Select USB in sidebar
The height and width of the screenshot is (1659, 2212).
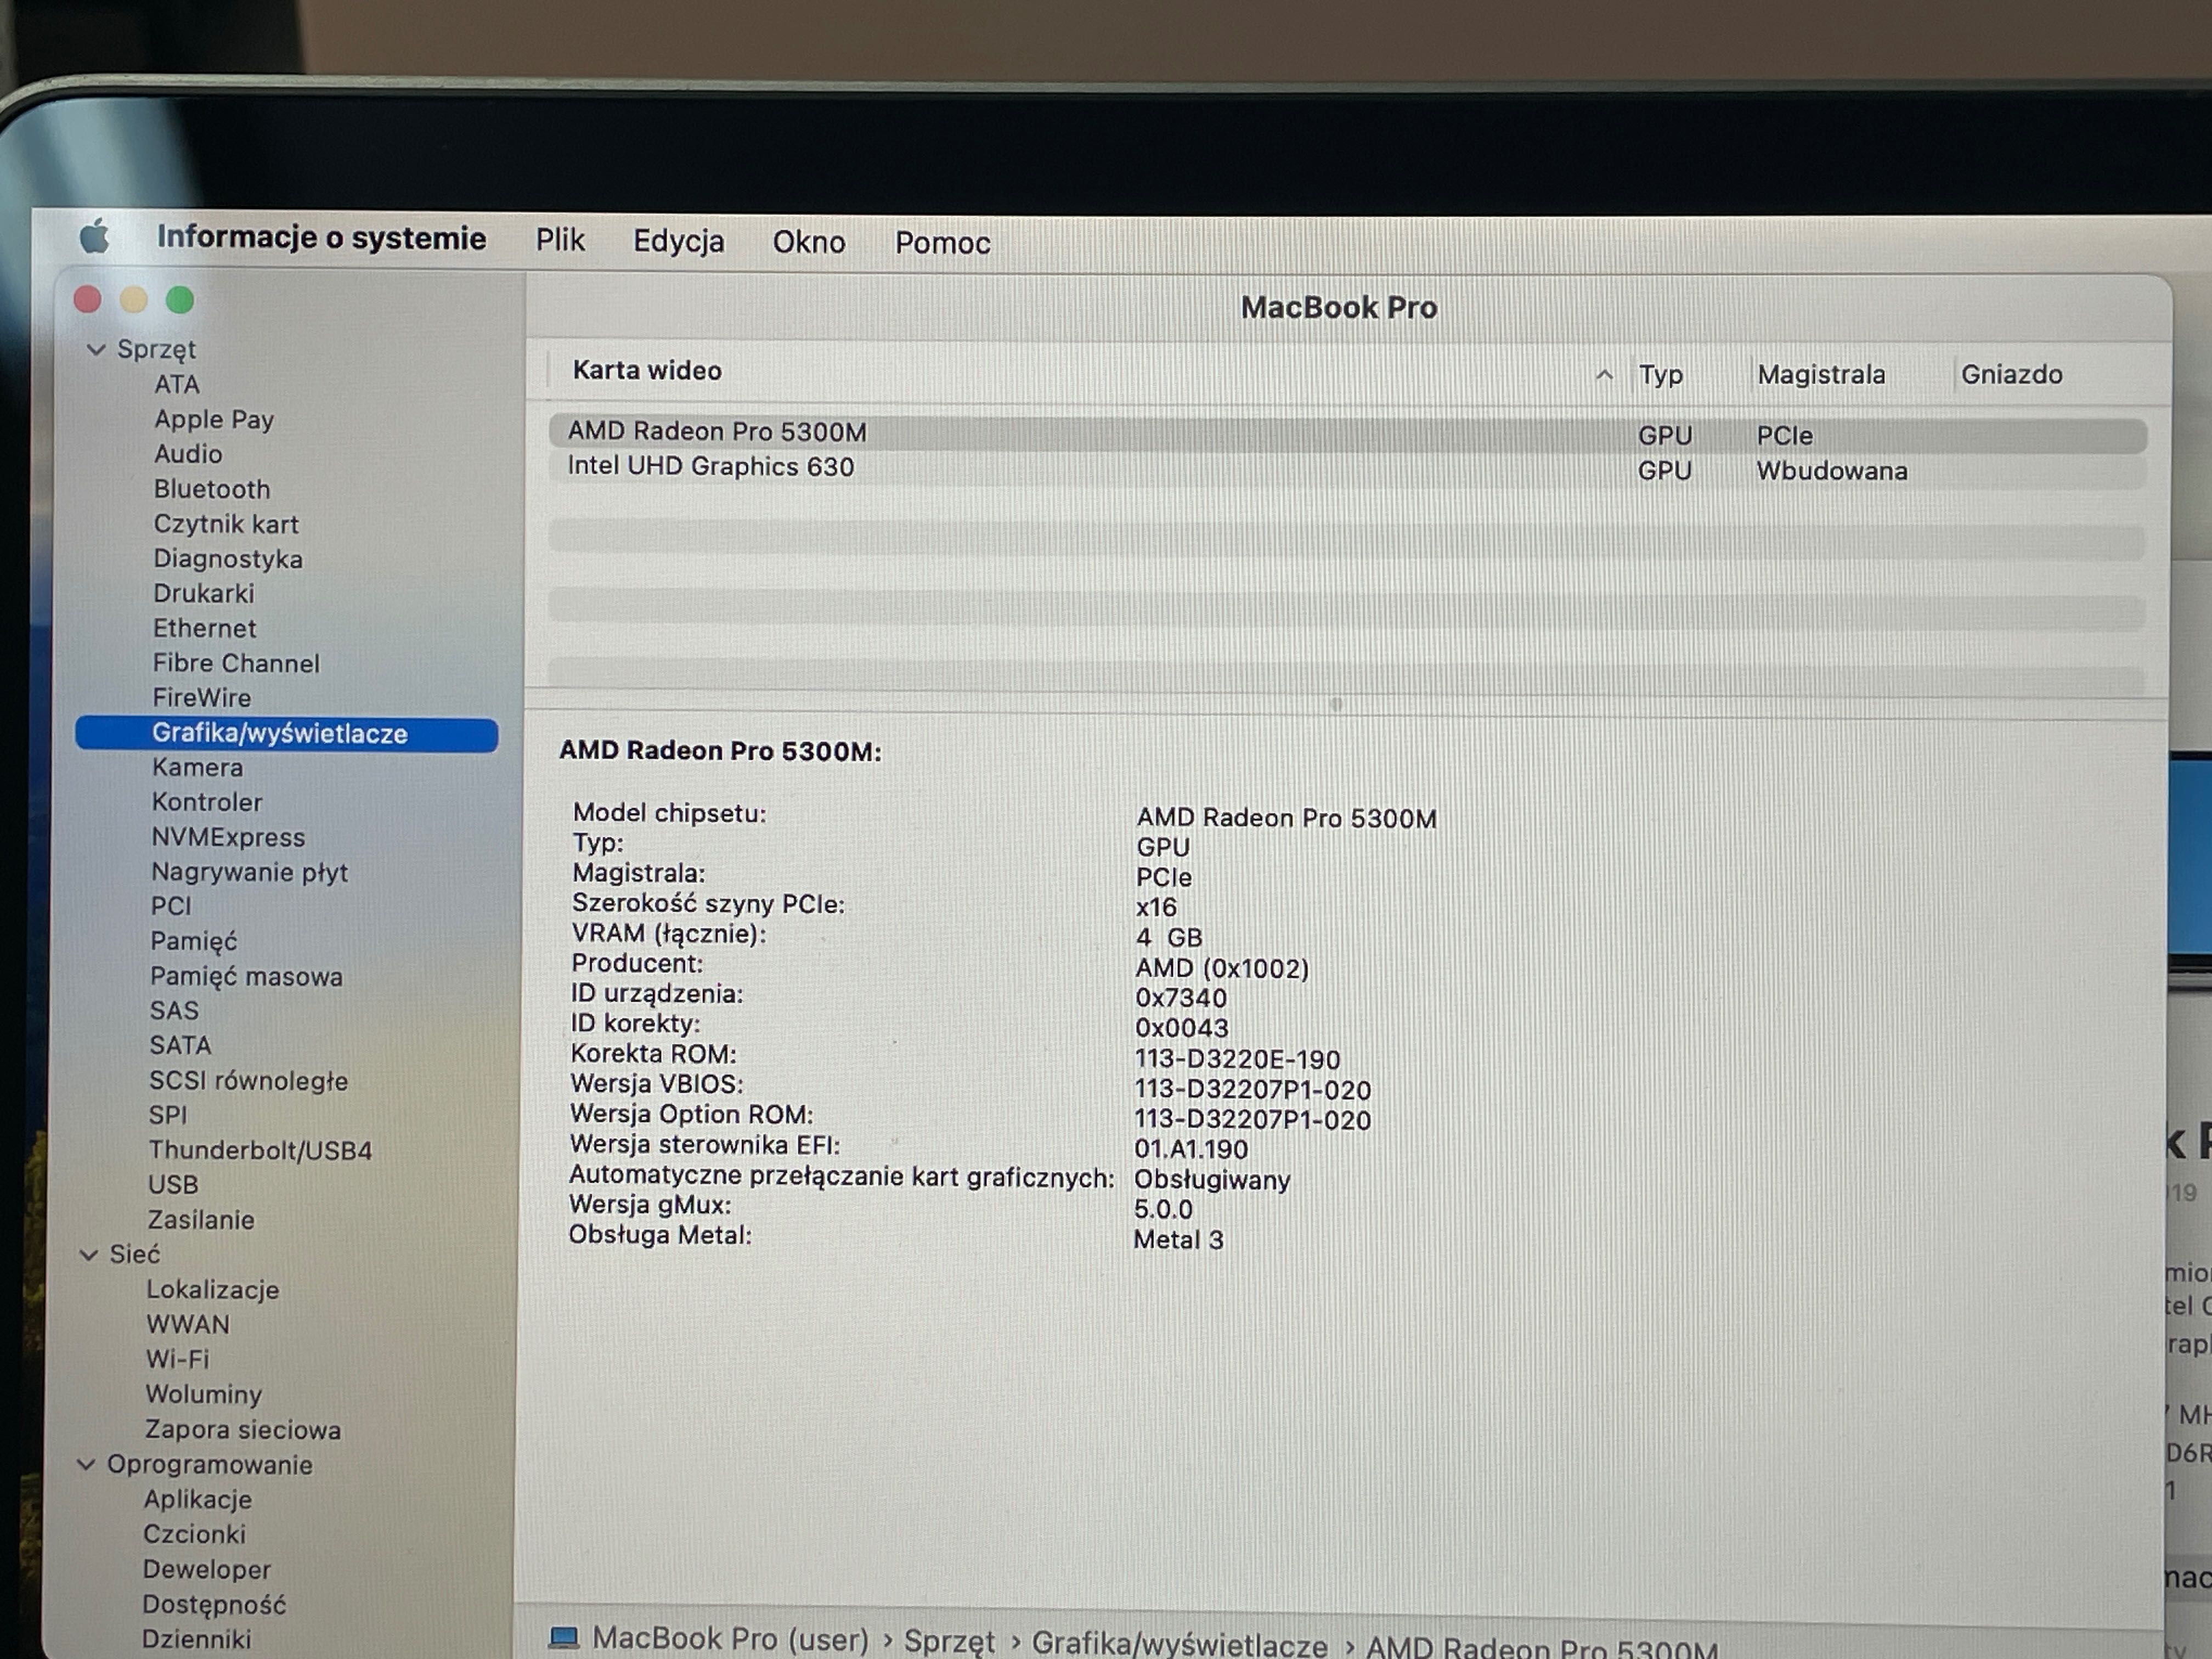(x=173, y=1185)
